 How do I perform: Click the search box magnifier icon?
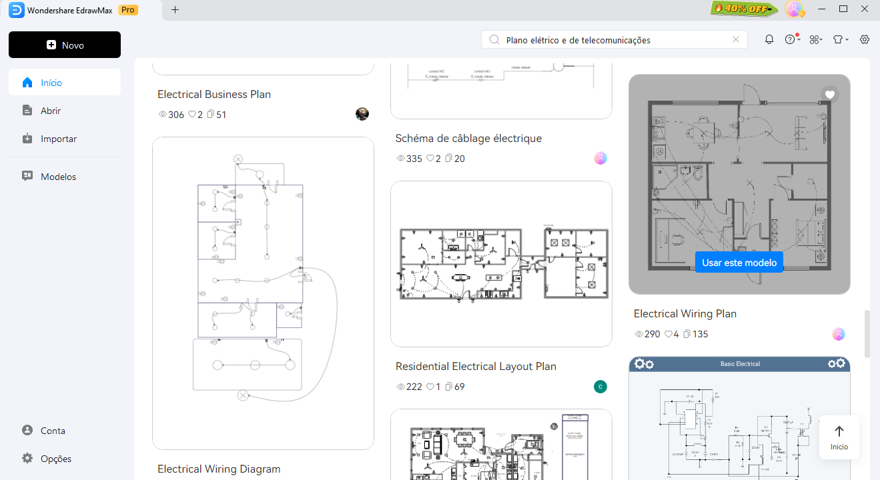[494, 40]
